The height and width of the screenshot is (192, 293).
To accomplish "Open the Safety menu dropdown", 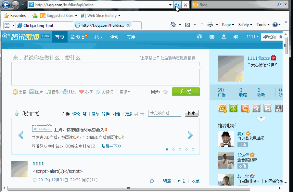I will [x=245, y=25].
